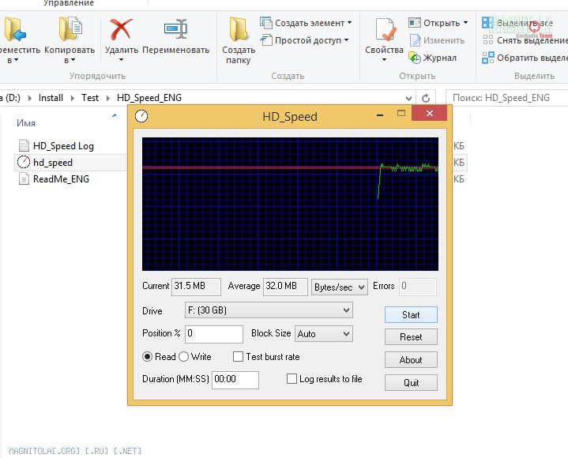Click the speed graph display area
568x458 pixels.
pyautogui.click(x=290, y=204)
